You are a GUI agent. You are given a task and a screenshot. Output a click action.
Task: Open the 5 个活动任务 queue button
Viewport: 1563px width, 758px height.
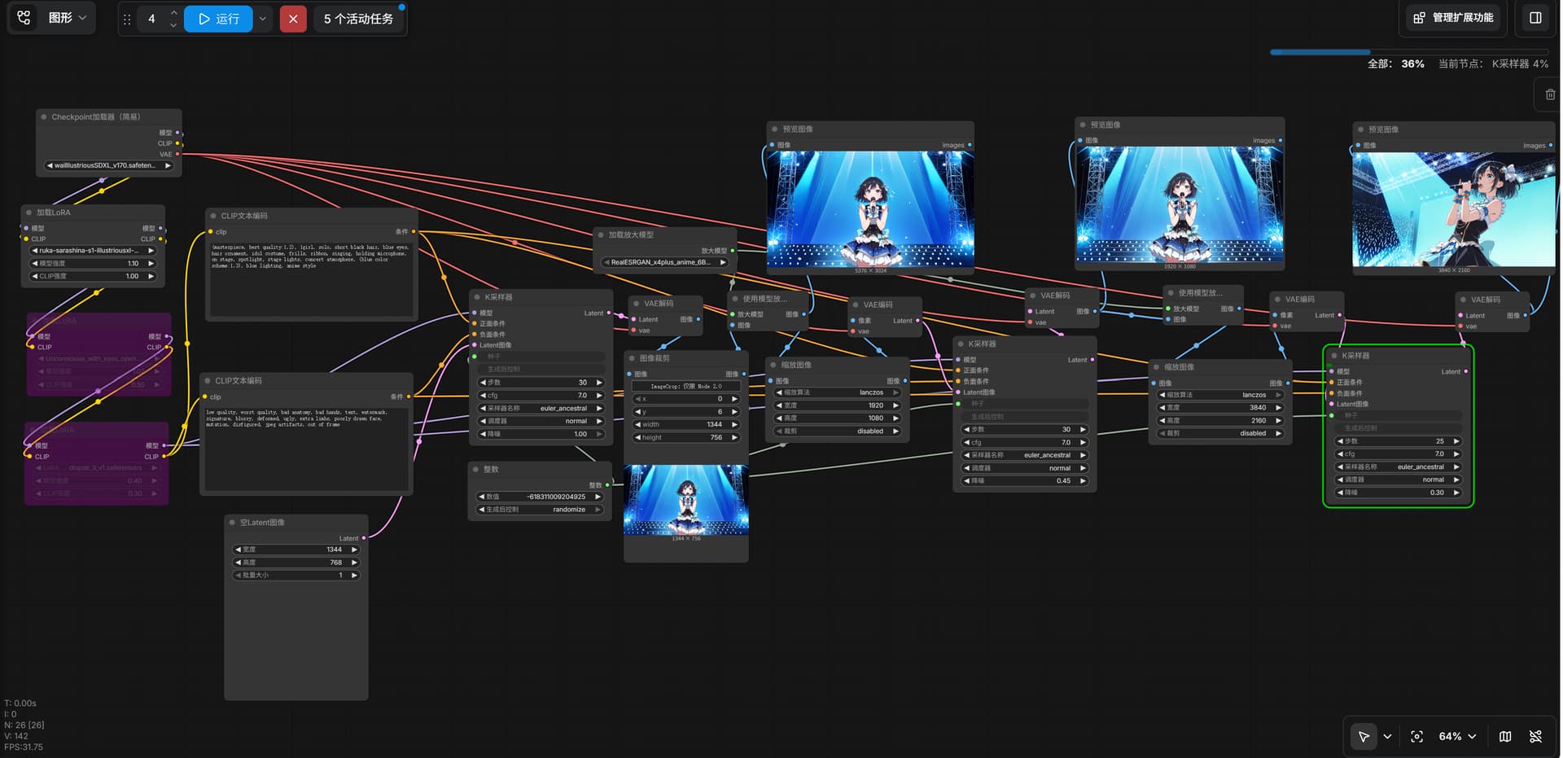click(358, 19)
